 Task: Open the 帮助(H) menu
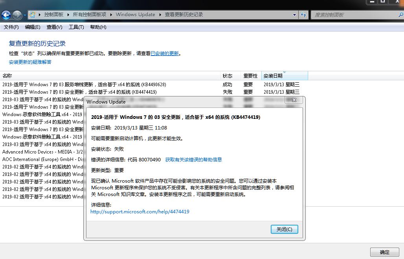(x=98, y=27)
